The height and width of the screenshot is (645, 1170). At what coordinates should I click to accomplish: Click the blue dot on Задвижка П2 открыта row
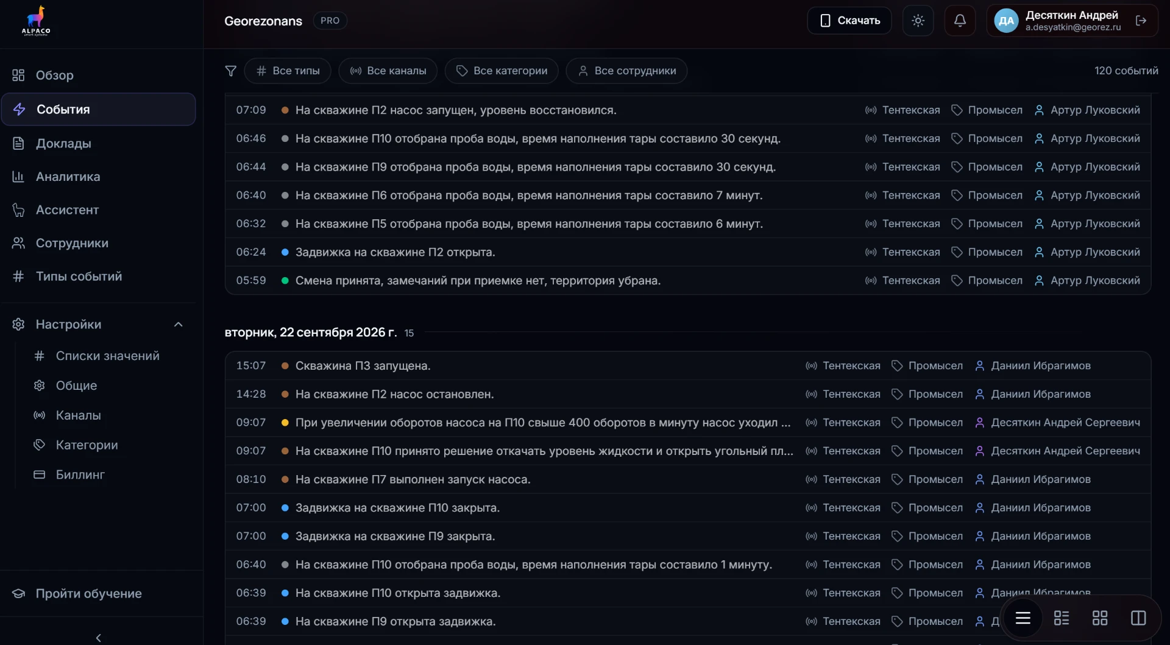tap(285, 252)
